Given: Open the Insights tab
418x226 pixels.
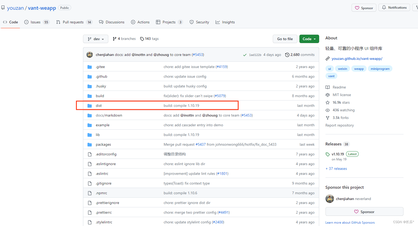Looking at the screenshot, I should point(225,22).
